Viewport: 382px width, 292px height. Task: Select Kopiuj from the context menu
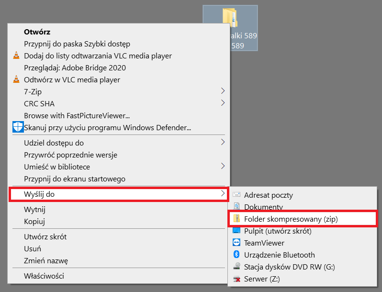point(34,221)
